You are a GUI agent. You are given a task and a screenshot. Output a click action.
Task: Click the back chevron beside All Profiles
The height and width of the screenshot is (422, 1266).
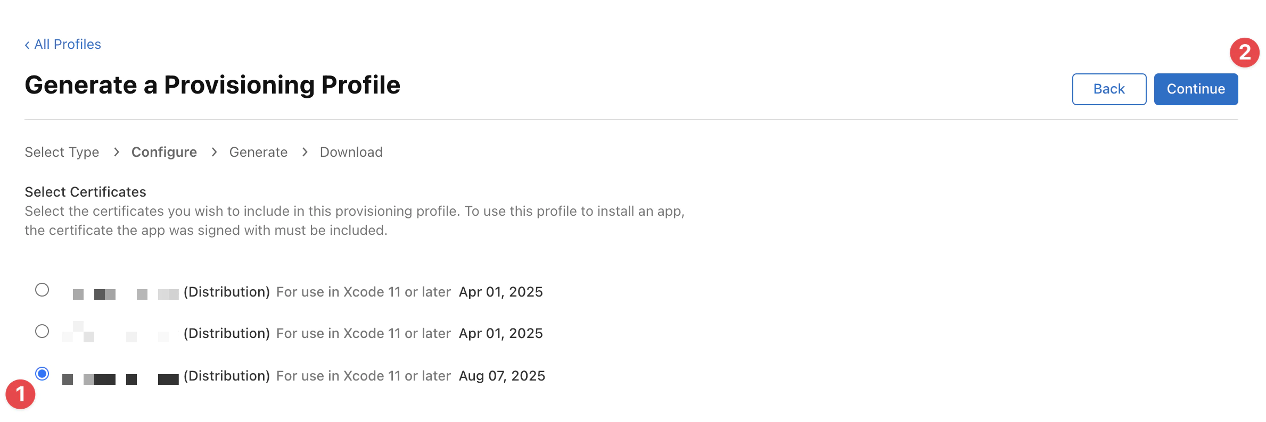point(27,45)
